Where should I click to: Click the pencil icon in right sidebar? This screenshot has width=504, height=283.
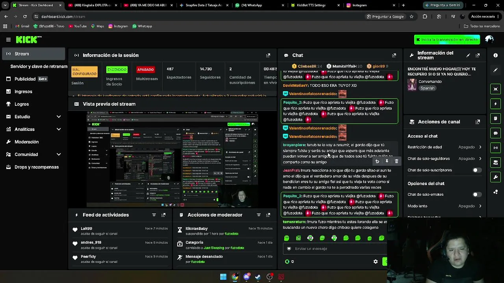point(496,70)
